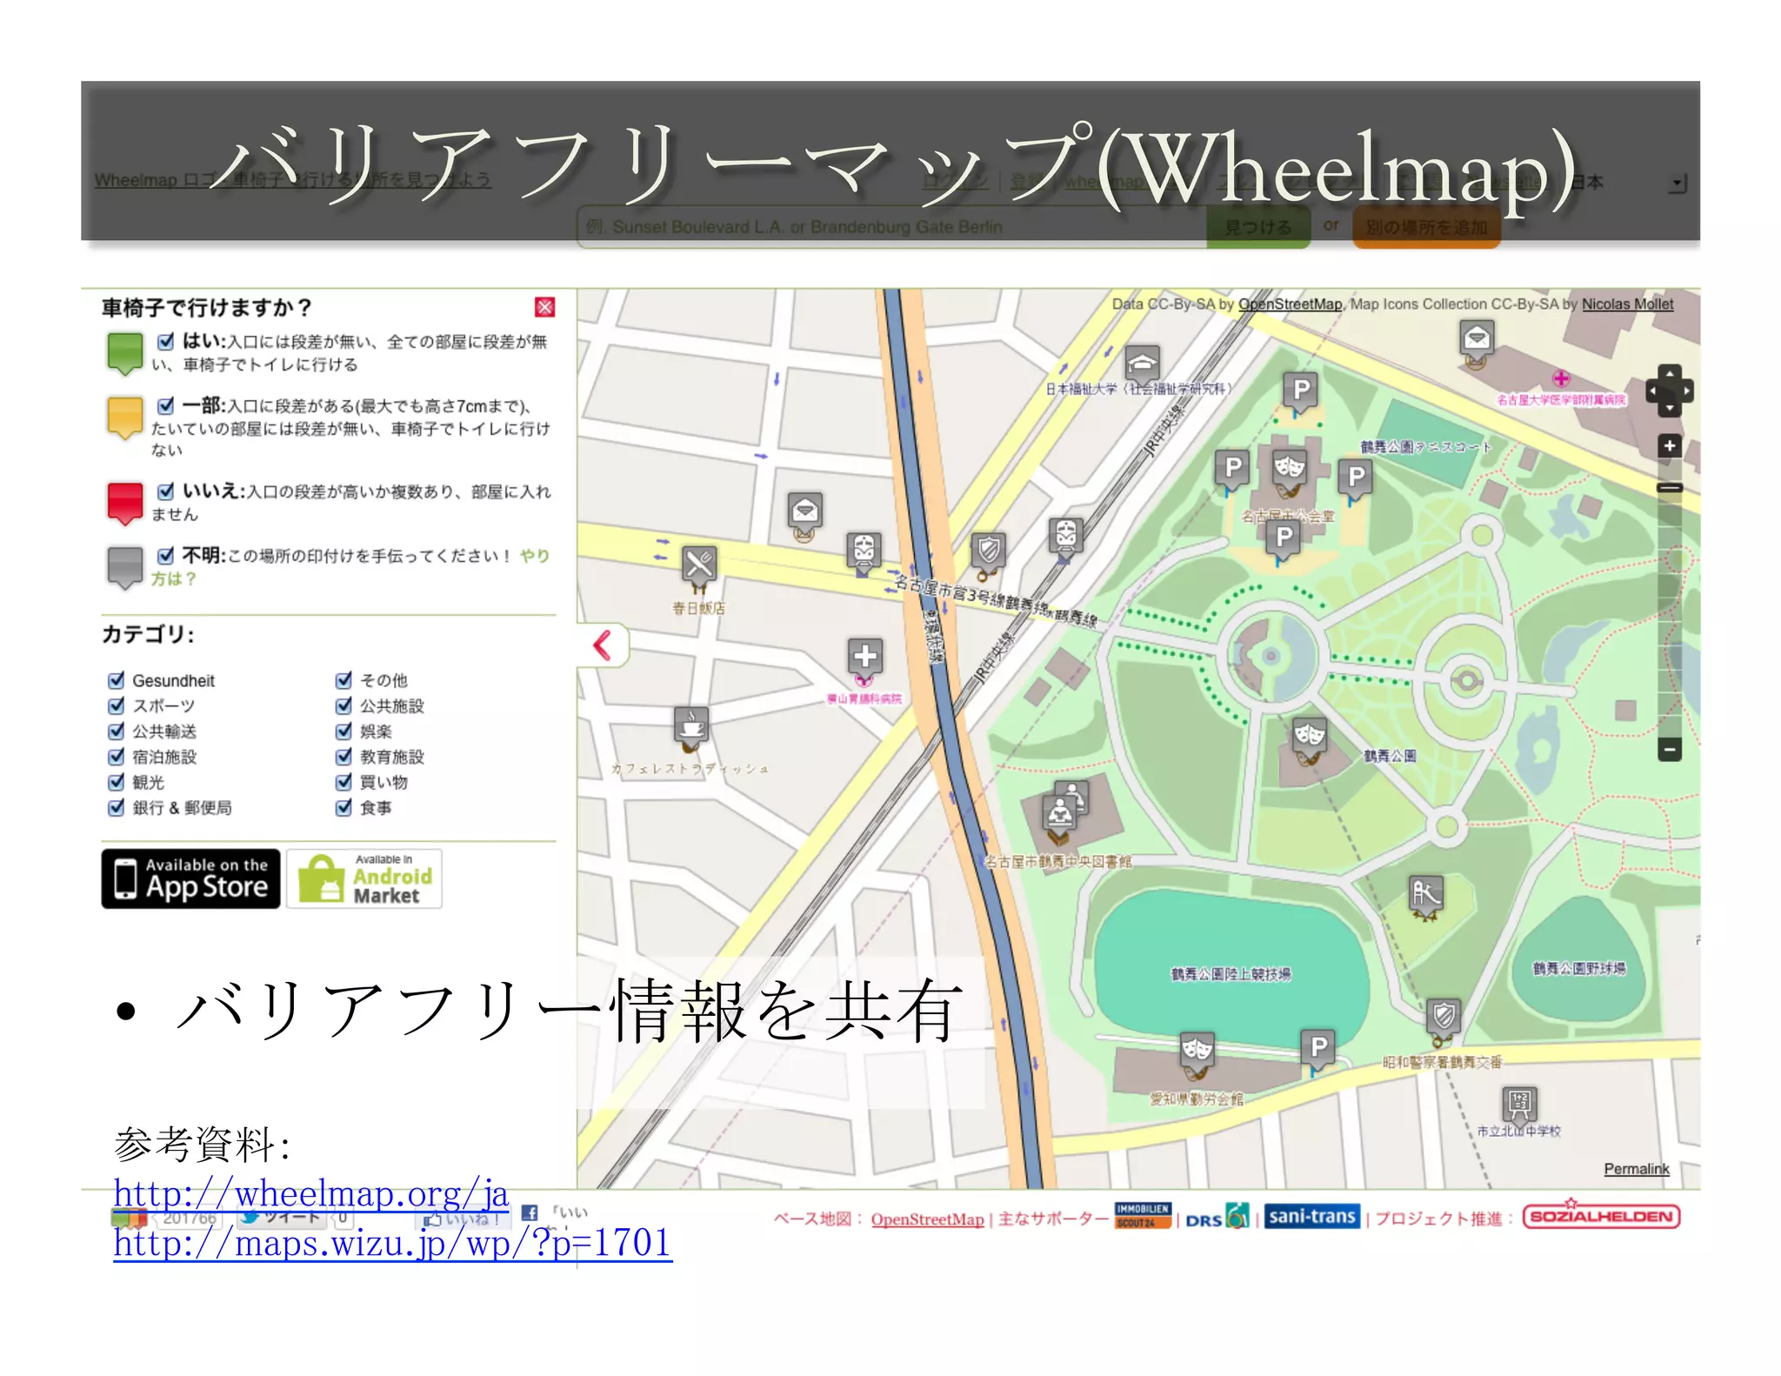
Task: Uncheck the 観光 category checkbox
Action: click(x=116, y=781)
